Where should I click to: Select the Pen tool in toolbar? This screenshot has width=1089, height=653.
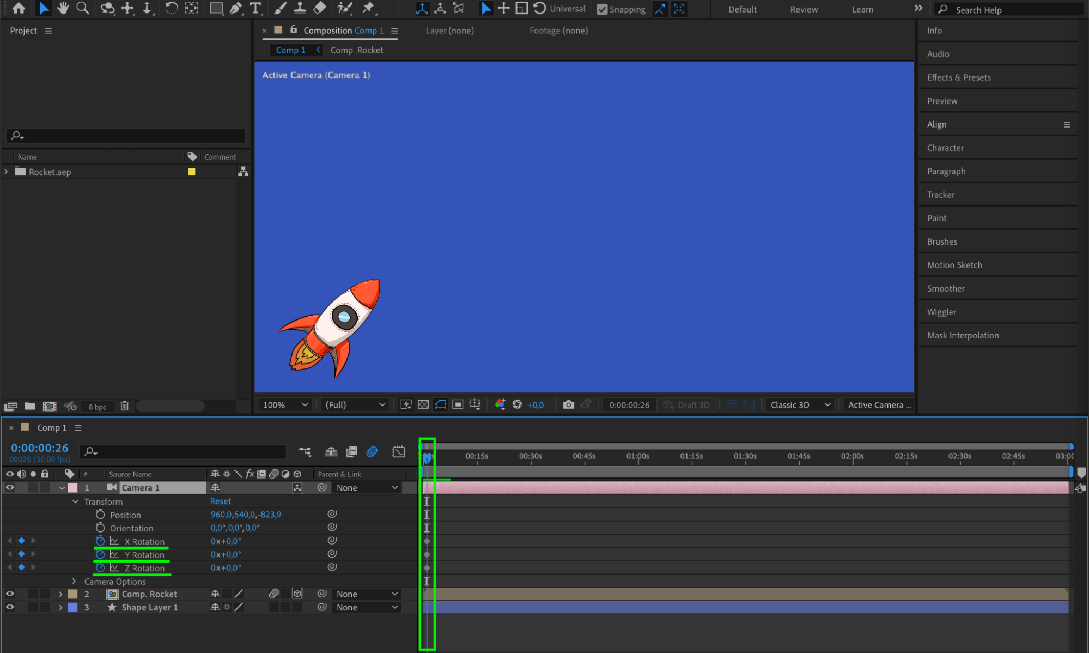(236, 8)
